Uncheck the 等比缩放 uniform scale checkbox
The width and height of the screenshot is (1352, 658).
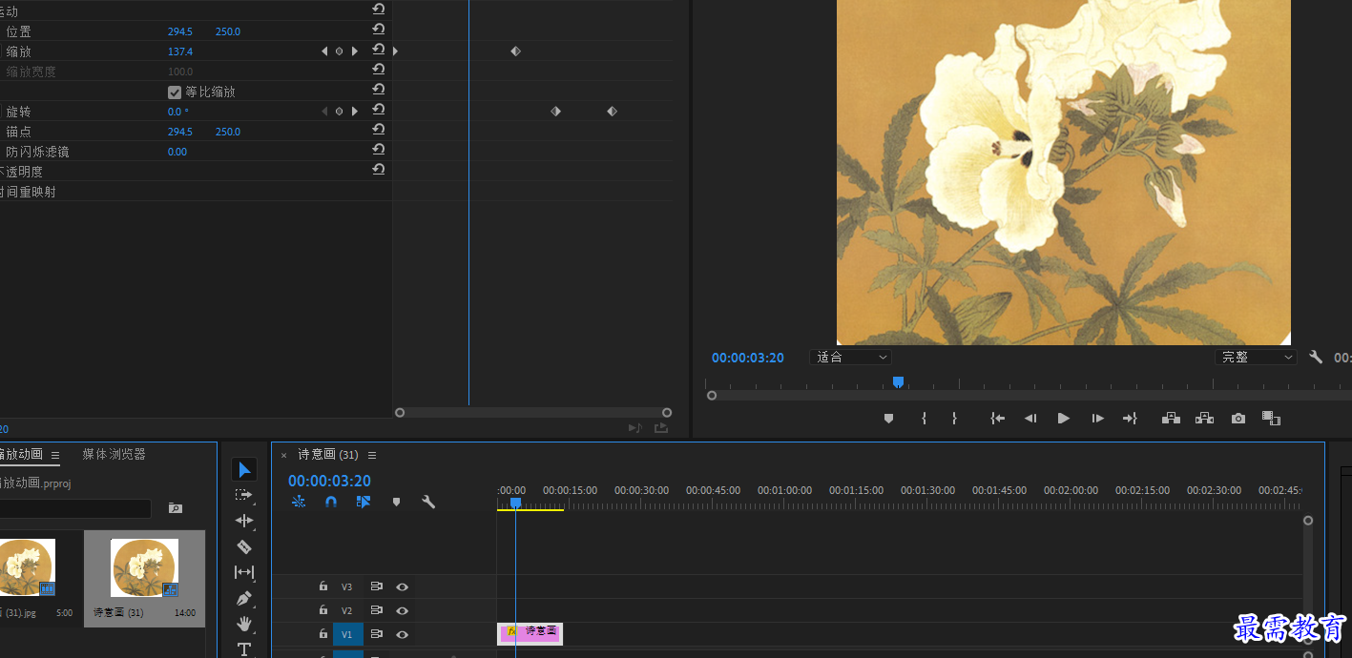tap(175, 92)
